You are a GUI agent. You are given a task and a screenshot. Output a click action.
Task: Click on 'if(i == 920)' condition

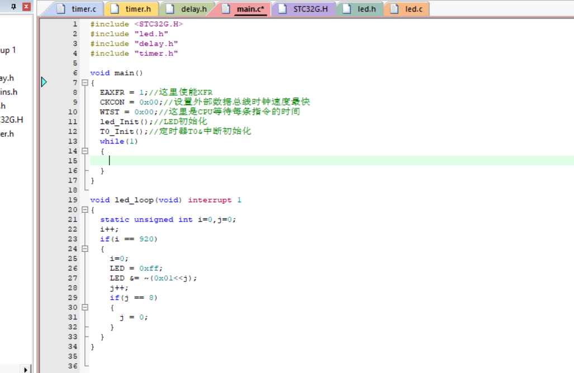coord(129,239)
